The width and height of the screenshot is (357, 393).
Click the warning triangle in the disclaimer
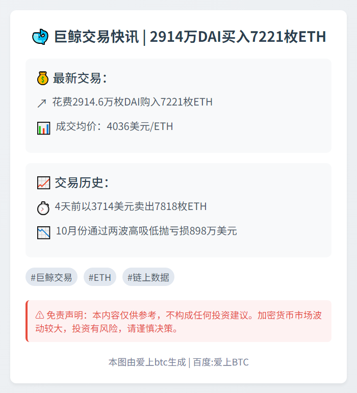pos(39,315)
